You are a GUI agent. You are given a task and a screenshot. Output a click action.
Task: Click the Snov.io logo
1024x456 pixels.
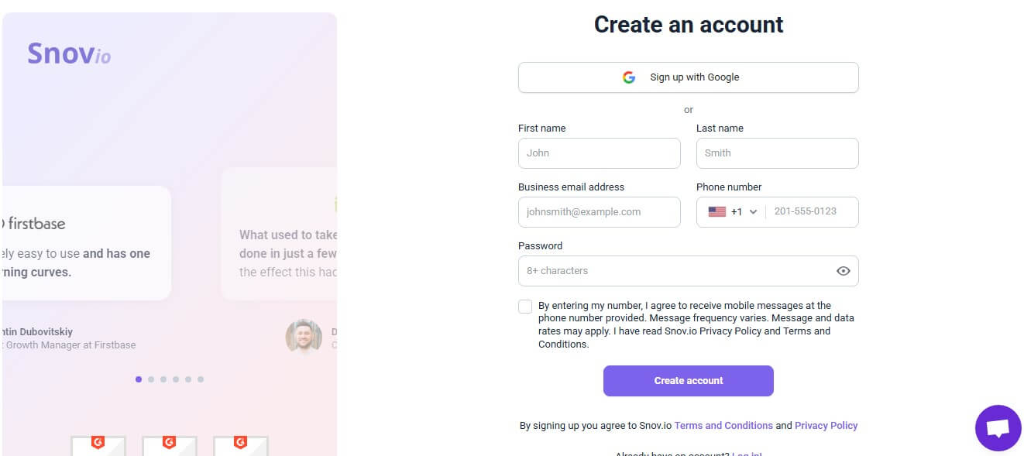point(69,53)
